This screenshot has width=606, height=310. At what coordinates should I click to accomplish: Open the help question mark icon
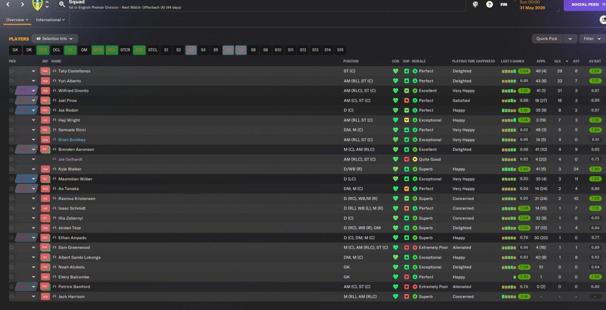tap(490, 4)
